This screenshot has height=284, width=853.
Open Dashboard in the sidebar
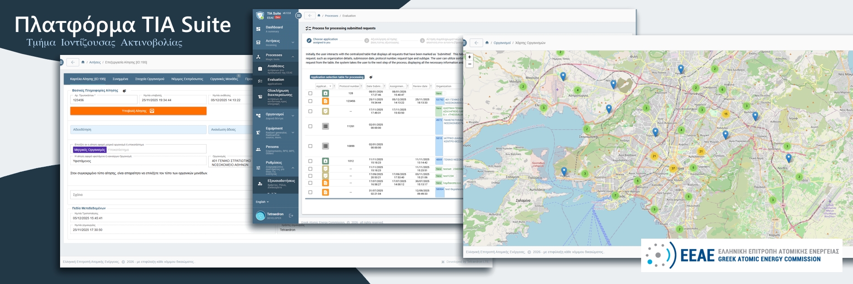[x=275, y=29]
